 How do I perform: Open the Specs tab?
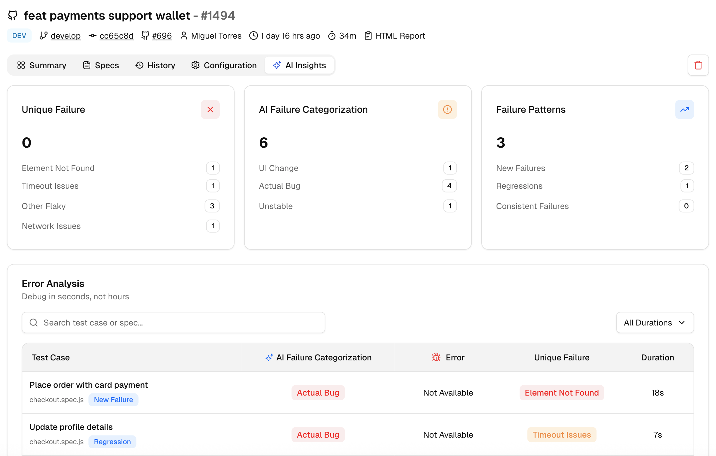click(101, 65)
